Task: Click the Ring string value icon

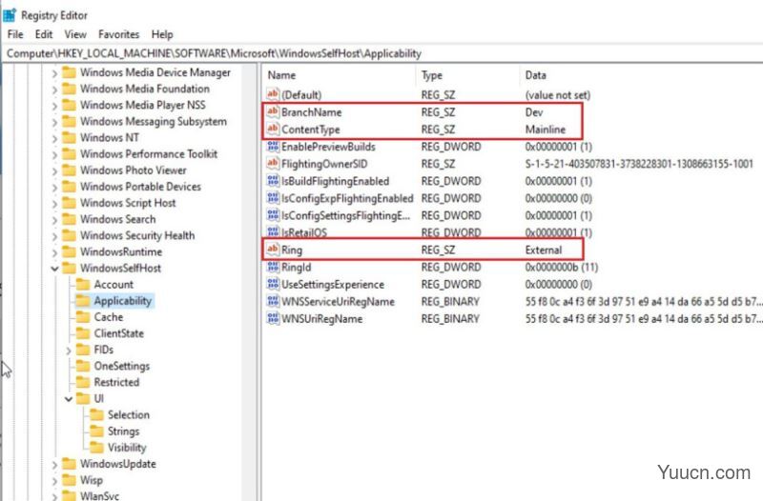Action: [273, 250]
